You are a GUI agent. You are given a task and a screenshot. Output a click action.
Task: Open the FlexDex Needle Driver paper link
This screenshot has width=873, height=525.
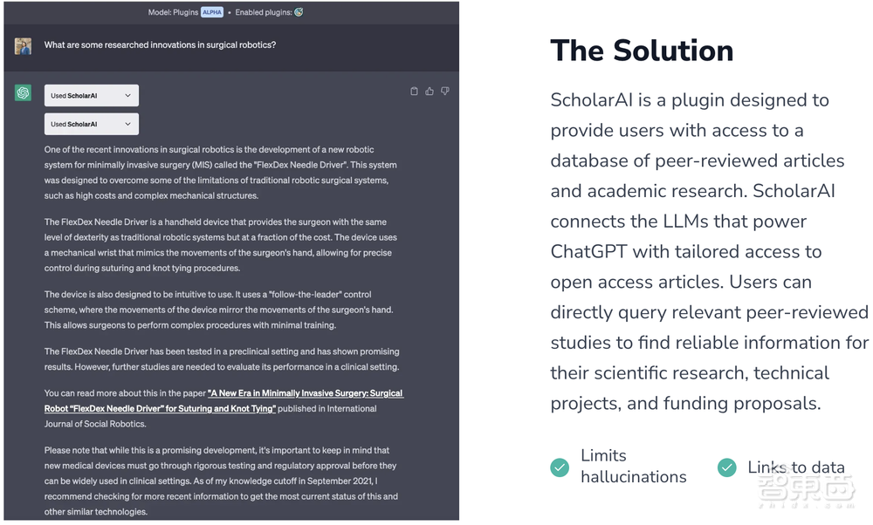[223, 400]
